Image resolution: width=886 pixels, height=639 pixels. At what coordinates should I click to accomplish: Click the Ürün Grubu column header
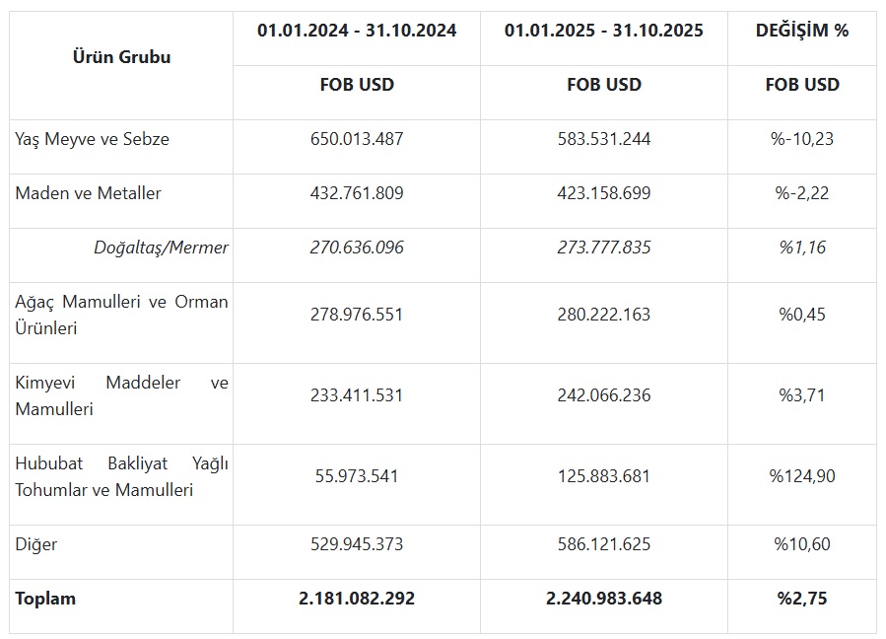pyautogui.click(x=121, y=57)
